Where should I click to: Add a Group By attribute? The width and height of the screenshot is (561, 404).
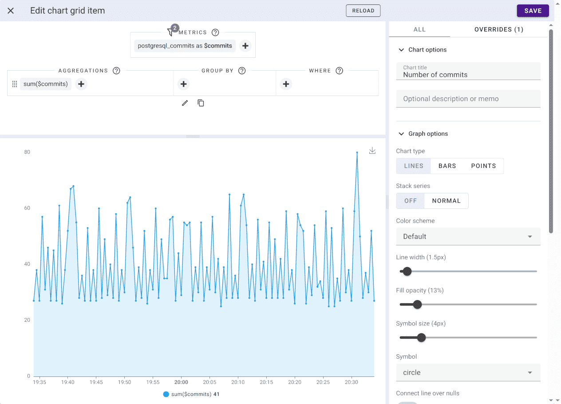coord(184,84)
